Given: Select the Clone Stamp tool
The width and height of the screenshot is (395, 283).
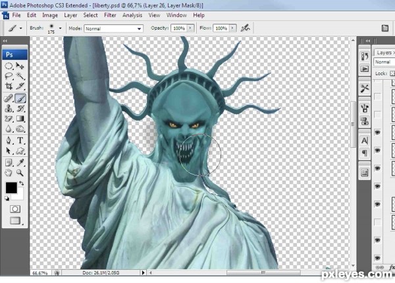Looking at the screenshot, I should point(9,109).
